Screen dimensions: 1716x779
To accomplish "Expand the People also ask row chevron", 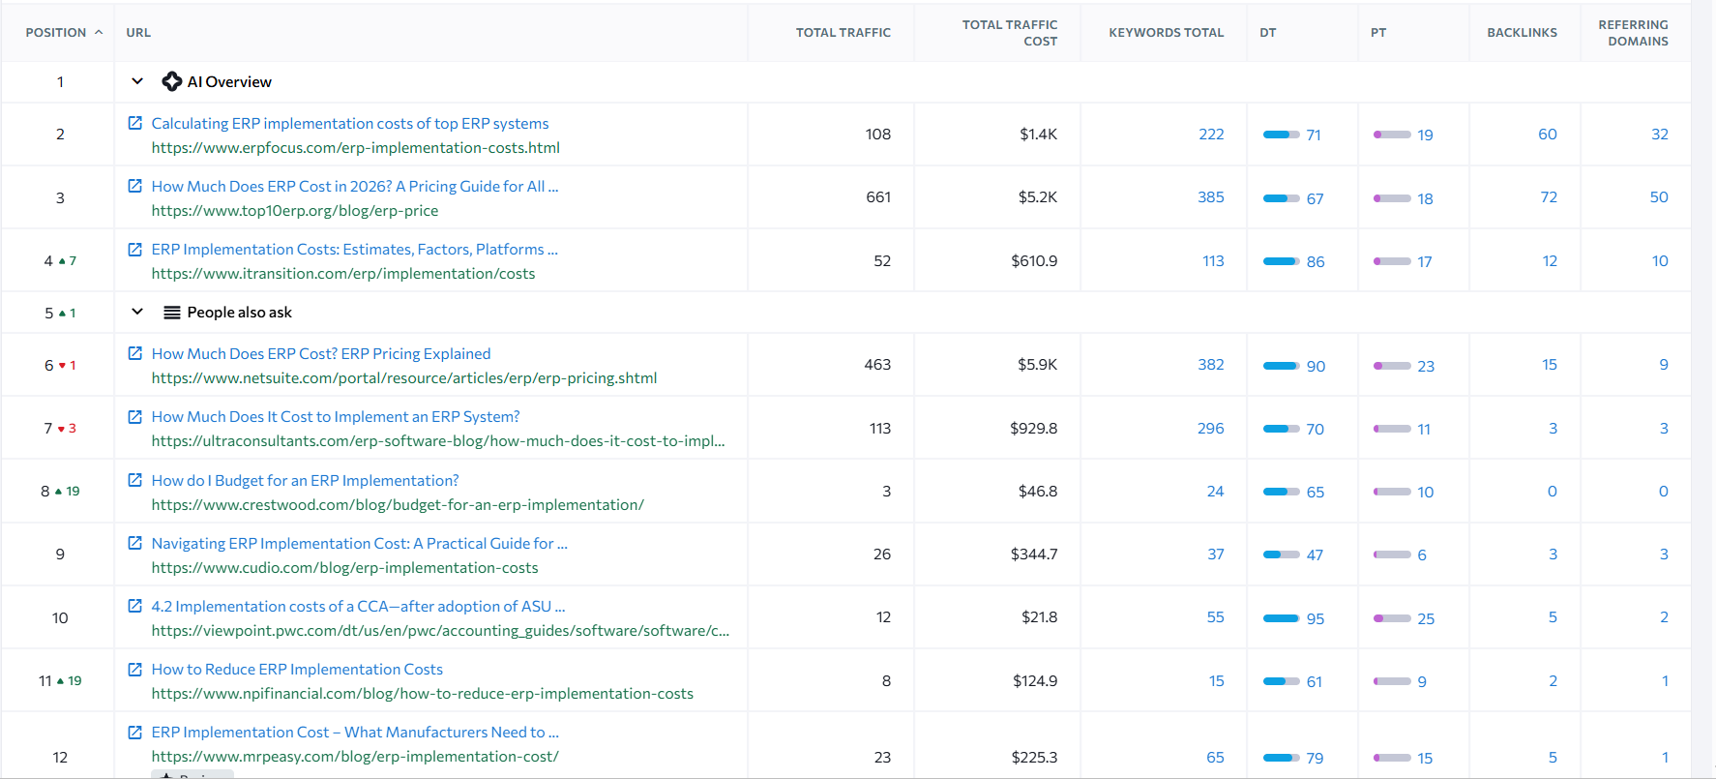I will 137,312.
